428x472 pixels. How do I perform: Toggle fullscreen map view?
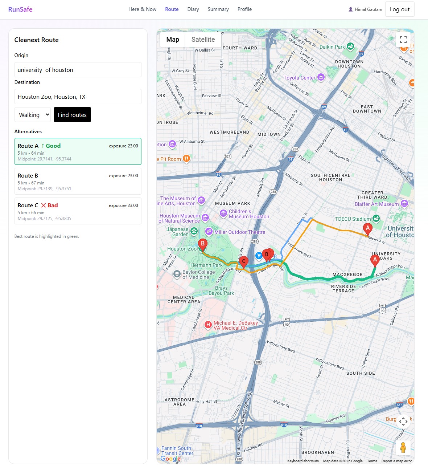403,39
